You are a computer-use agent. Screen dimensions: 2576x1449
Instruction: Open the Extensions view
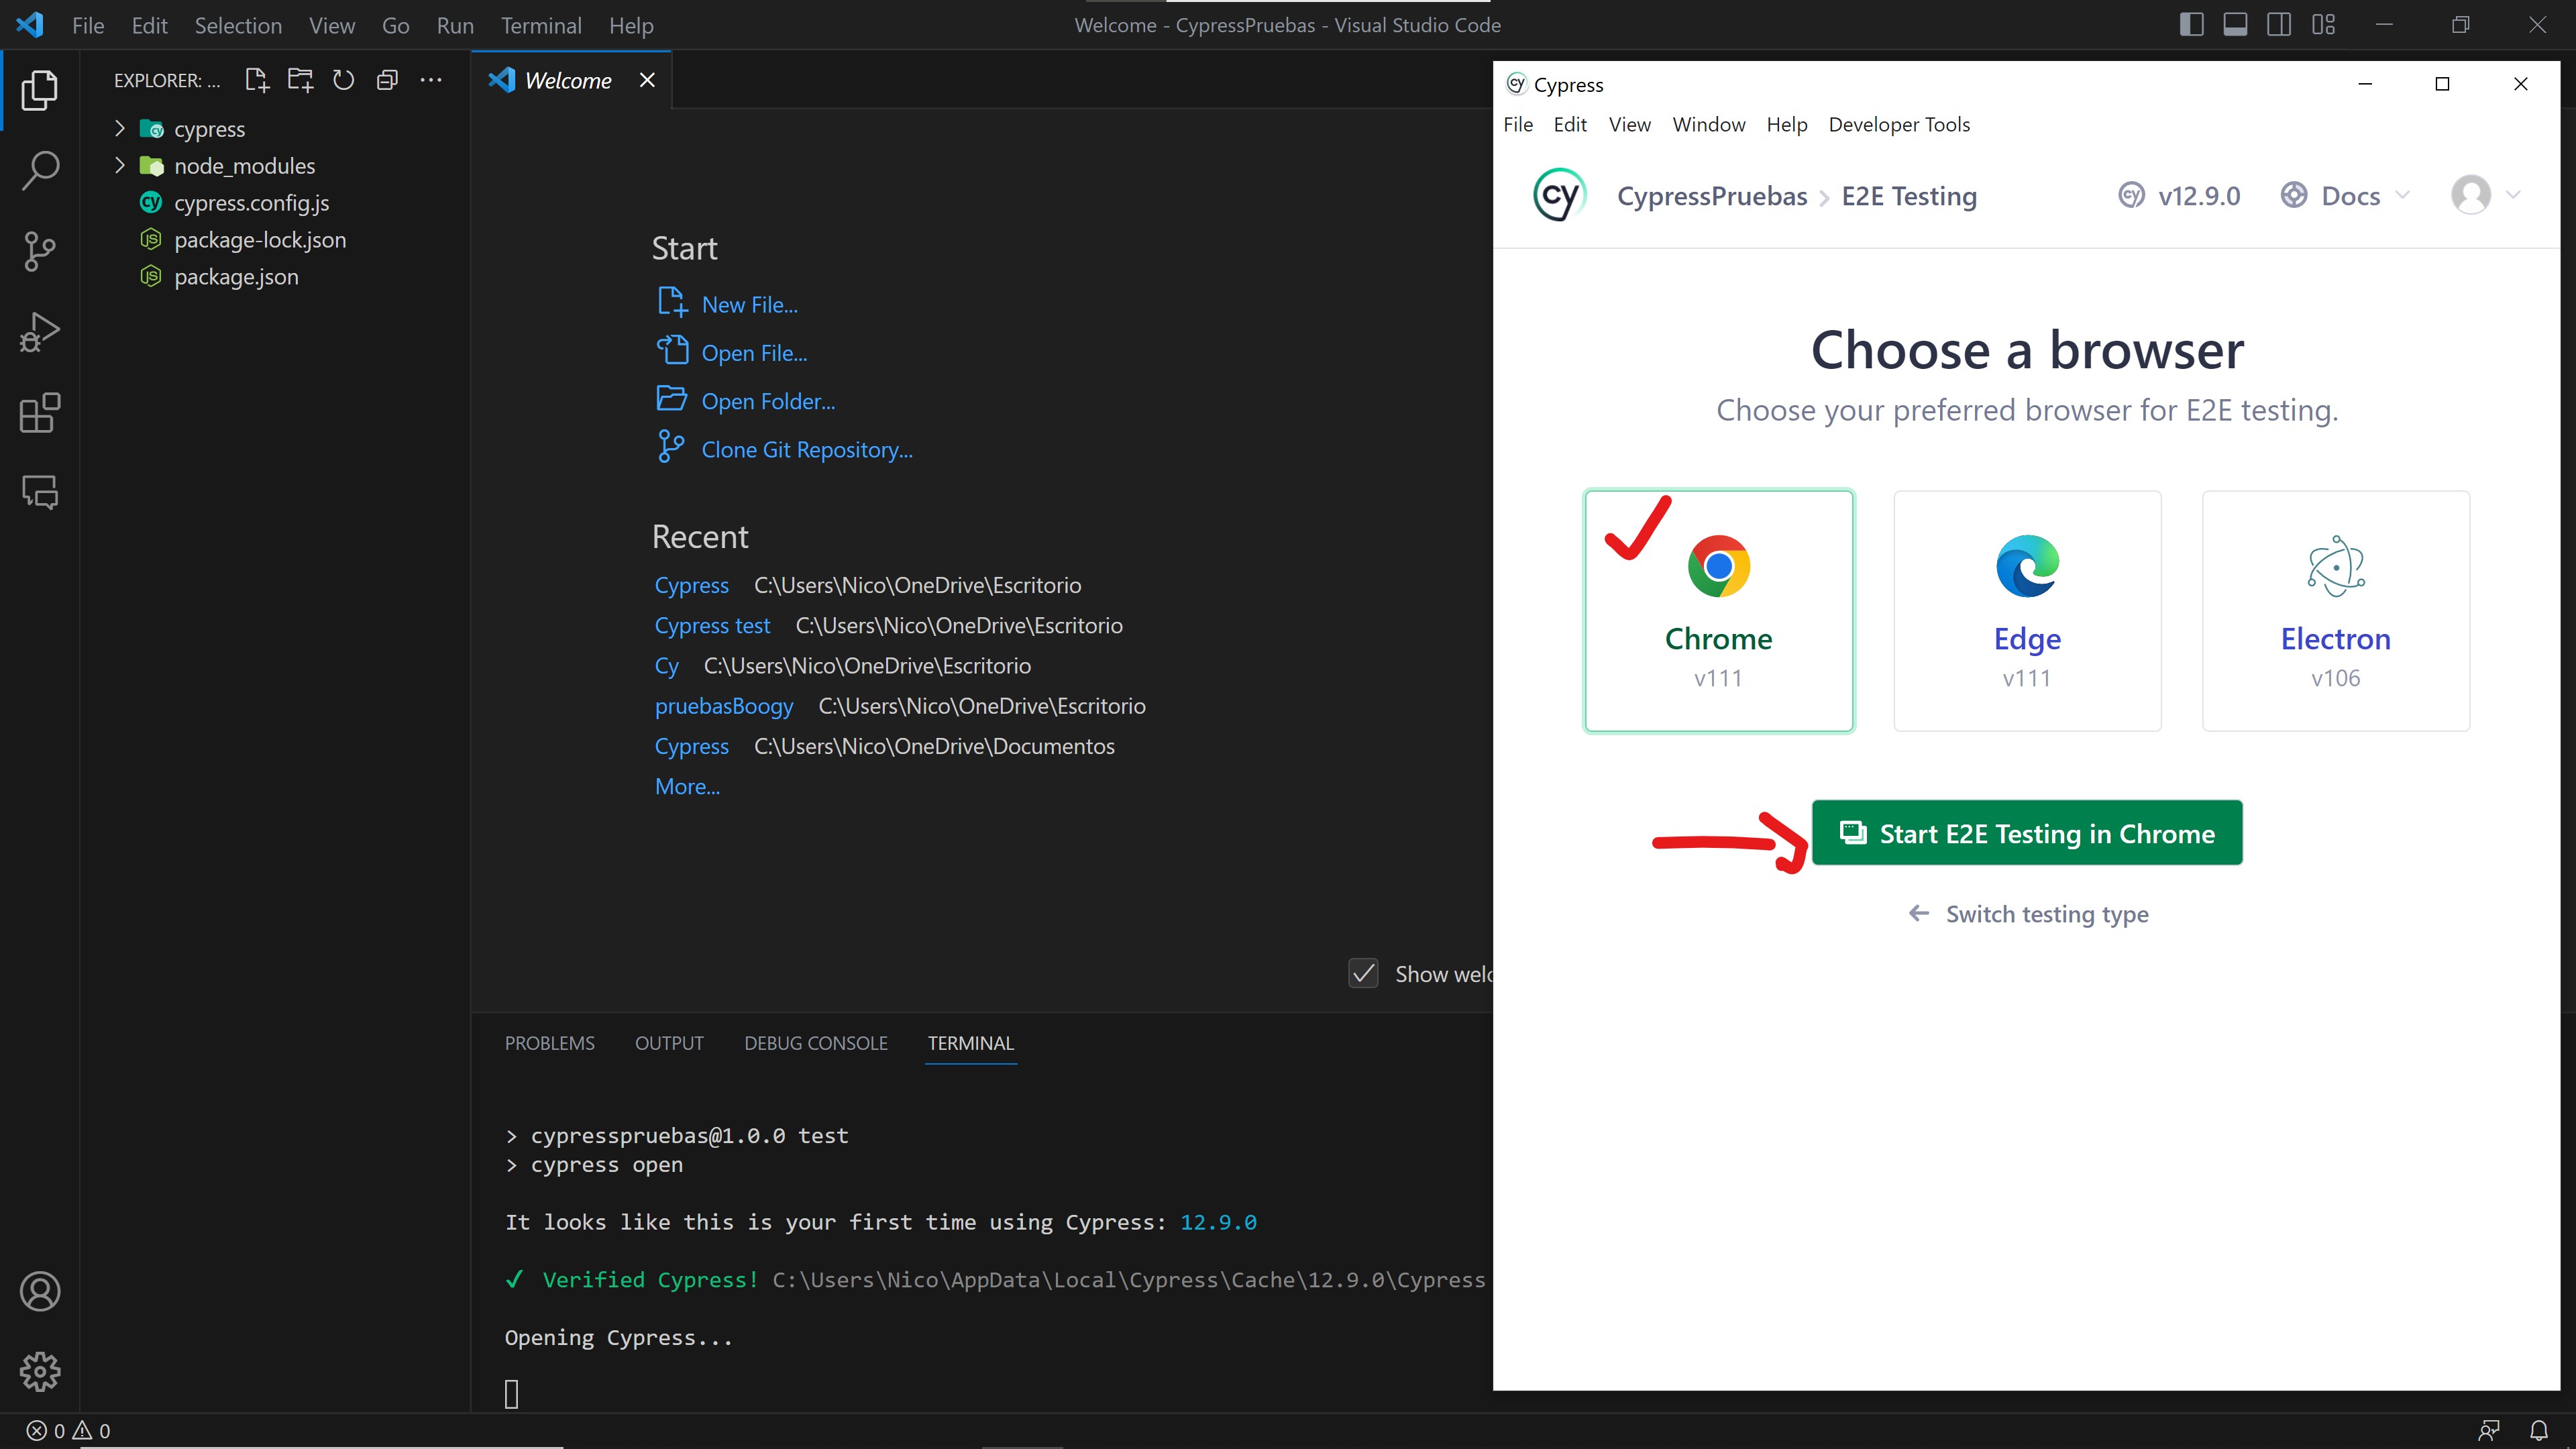[x=40, y=412]
